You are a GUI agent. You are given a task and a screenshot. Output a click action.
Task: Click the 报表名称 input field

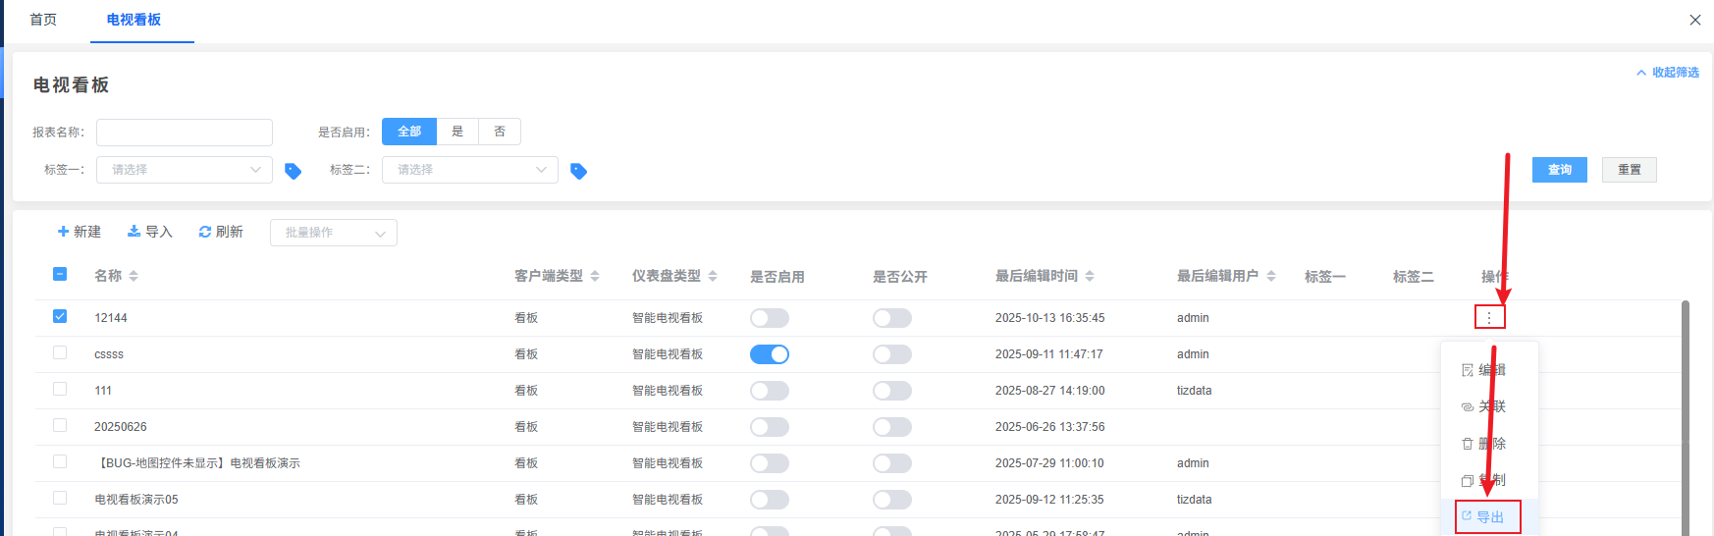(x=185, y=133)
